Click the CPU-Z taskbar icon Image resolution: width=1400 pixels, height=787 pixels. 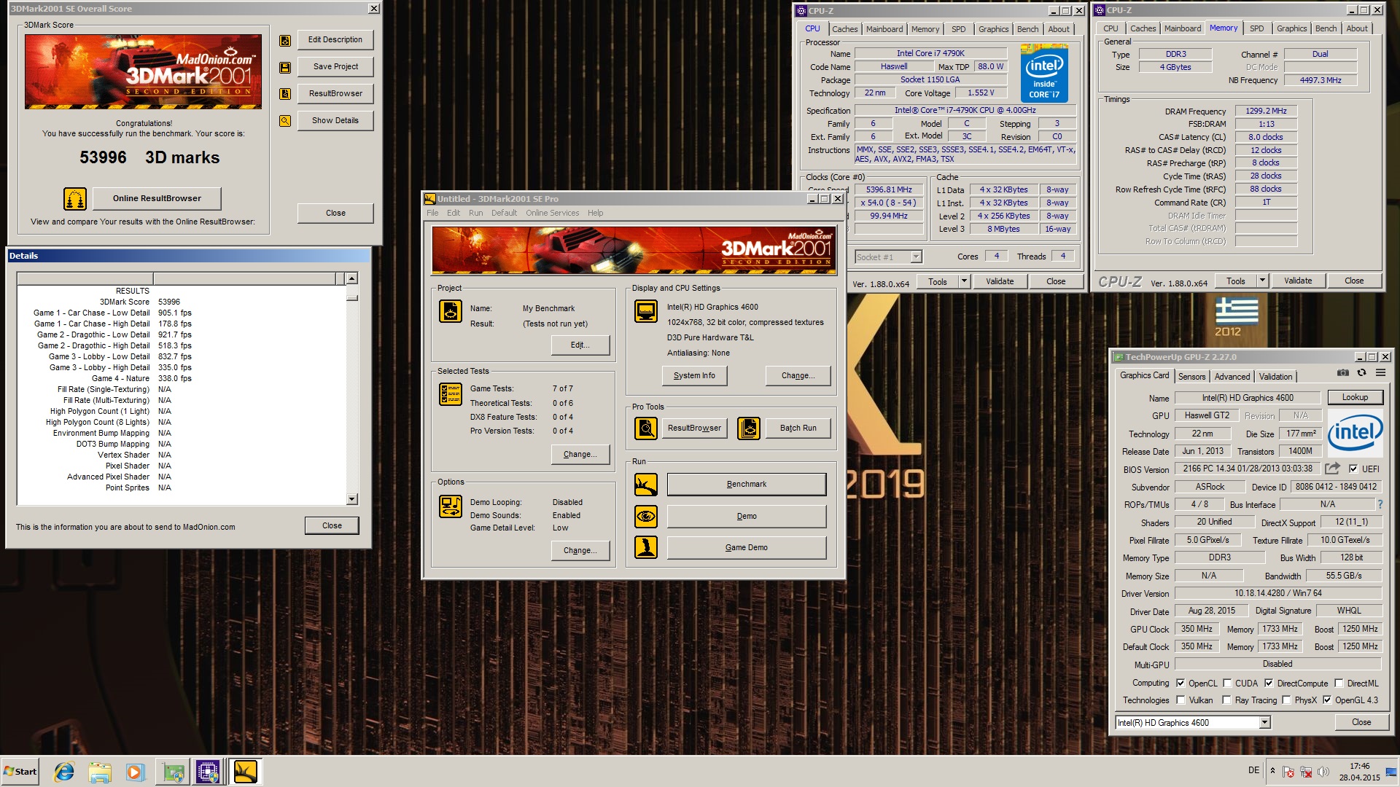click(207, 772)
